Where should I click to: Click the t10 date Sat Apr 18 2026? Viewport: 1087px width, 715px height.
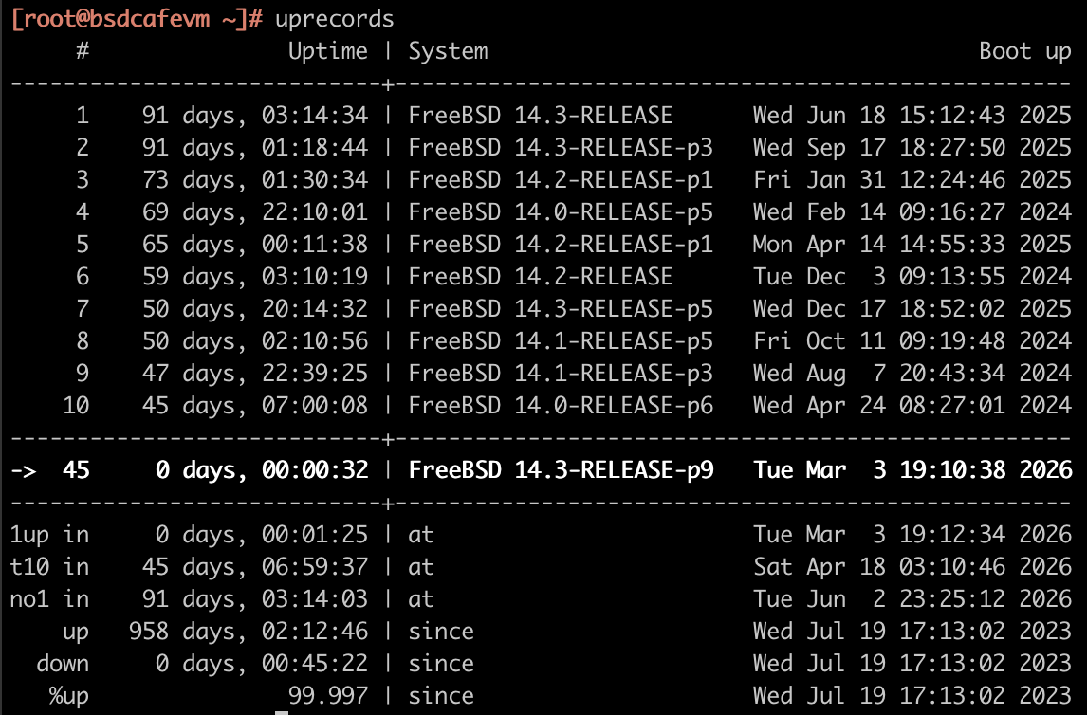(x=912, y=567)
